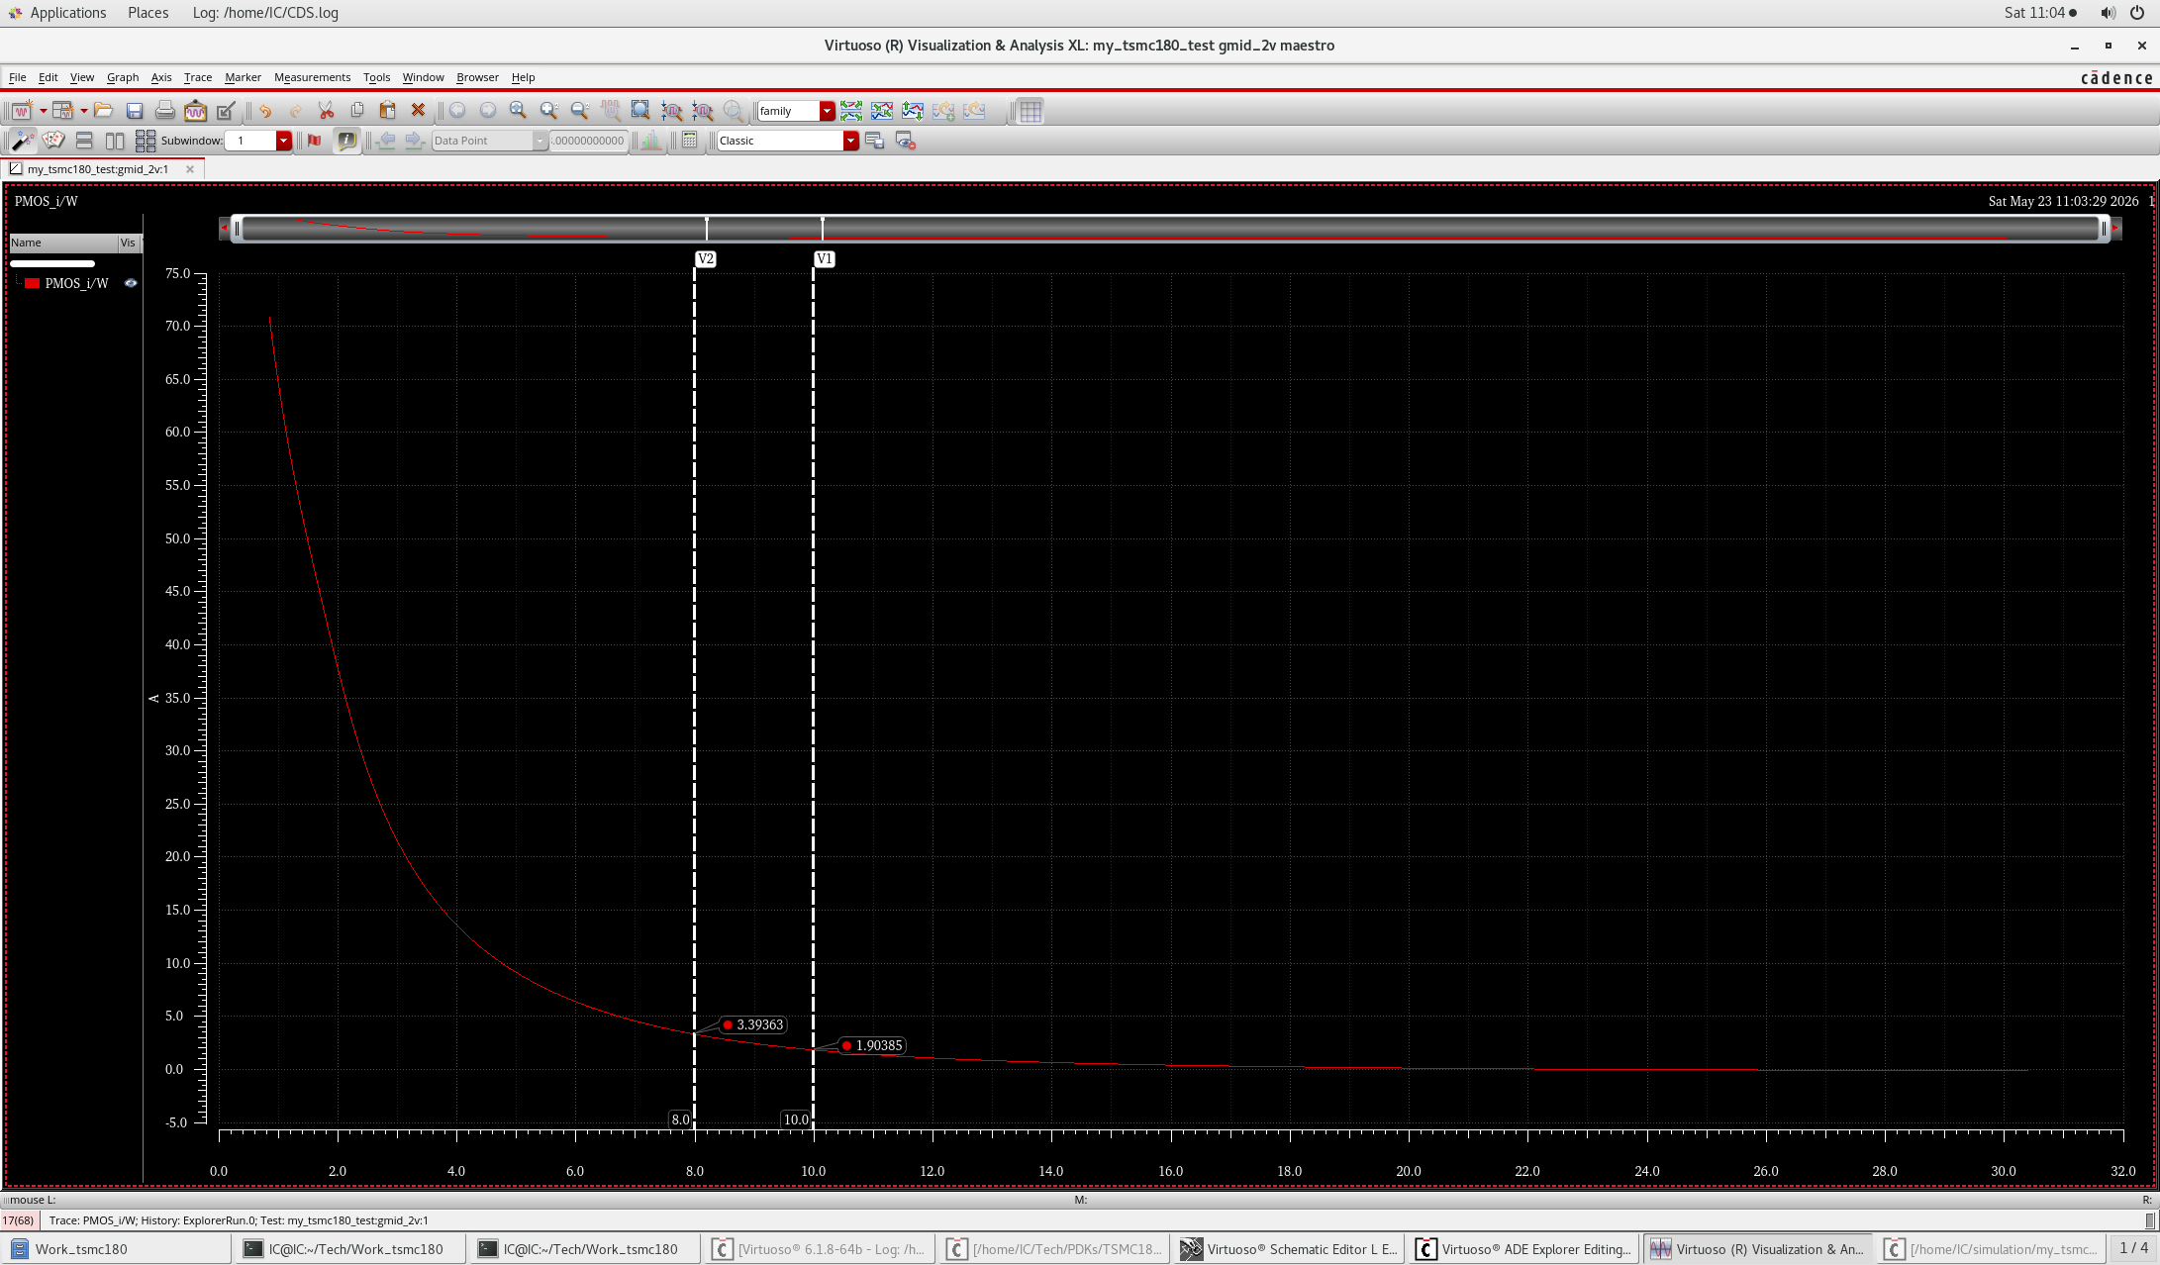Click the V1 vertical marker label

tap(824, 259)
